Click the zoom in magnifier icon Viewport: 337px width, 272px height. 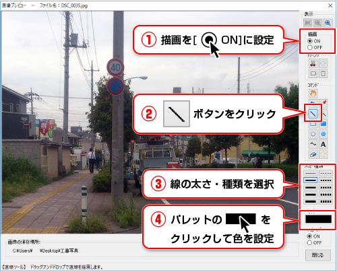(328, 23)
